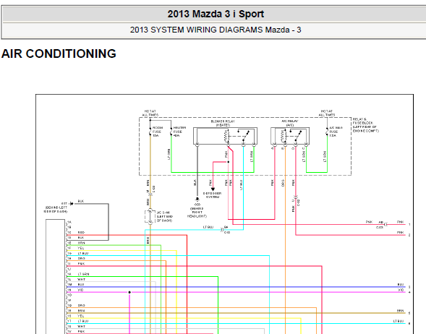
Task: Click the ORG wire label at pin 1H
Action: 81,259
